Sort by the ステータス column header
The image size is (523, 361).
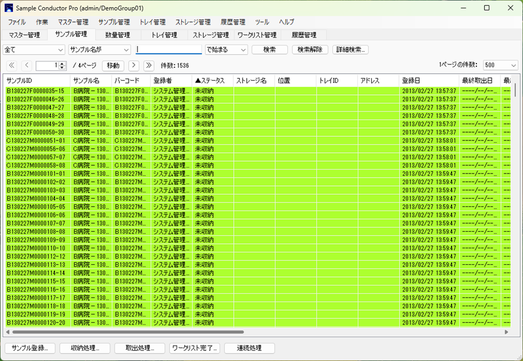pyautogui.click(x=211, y=81)
